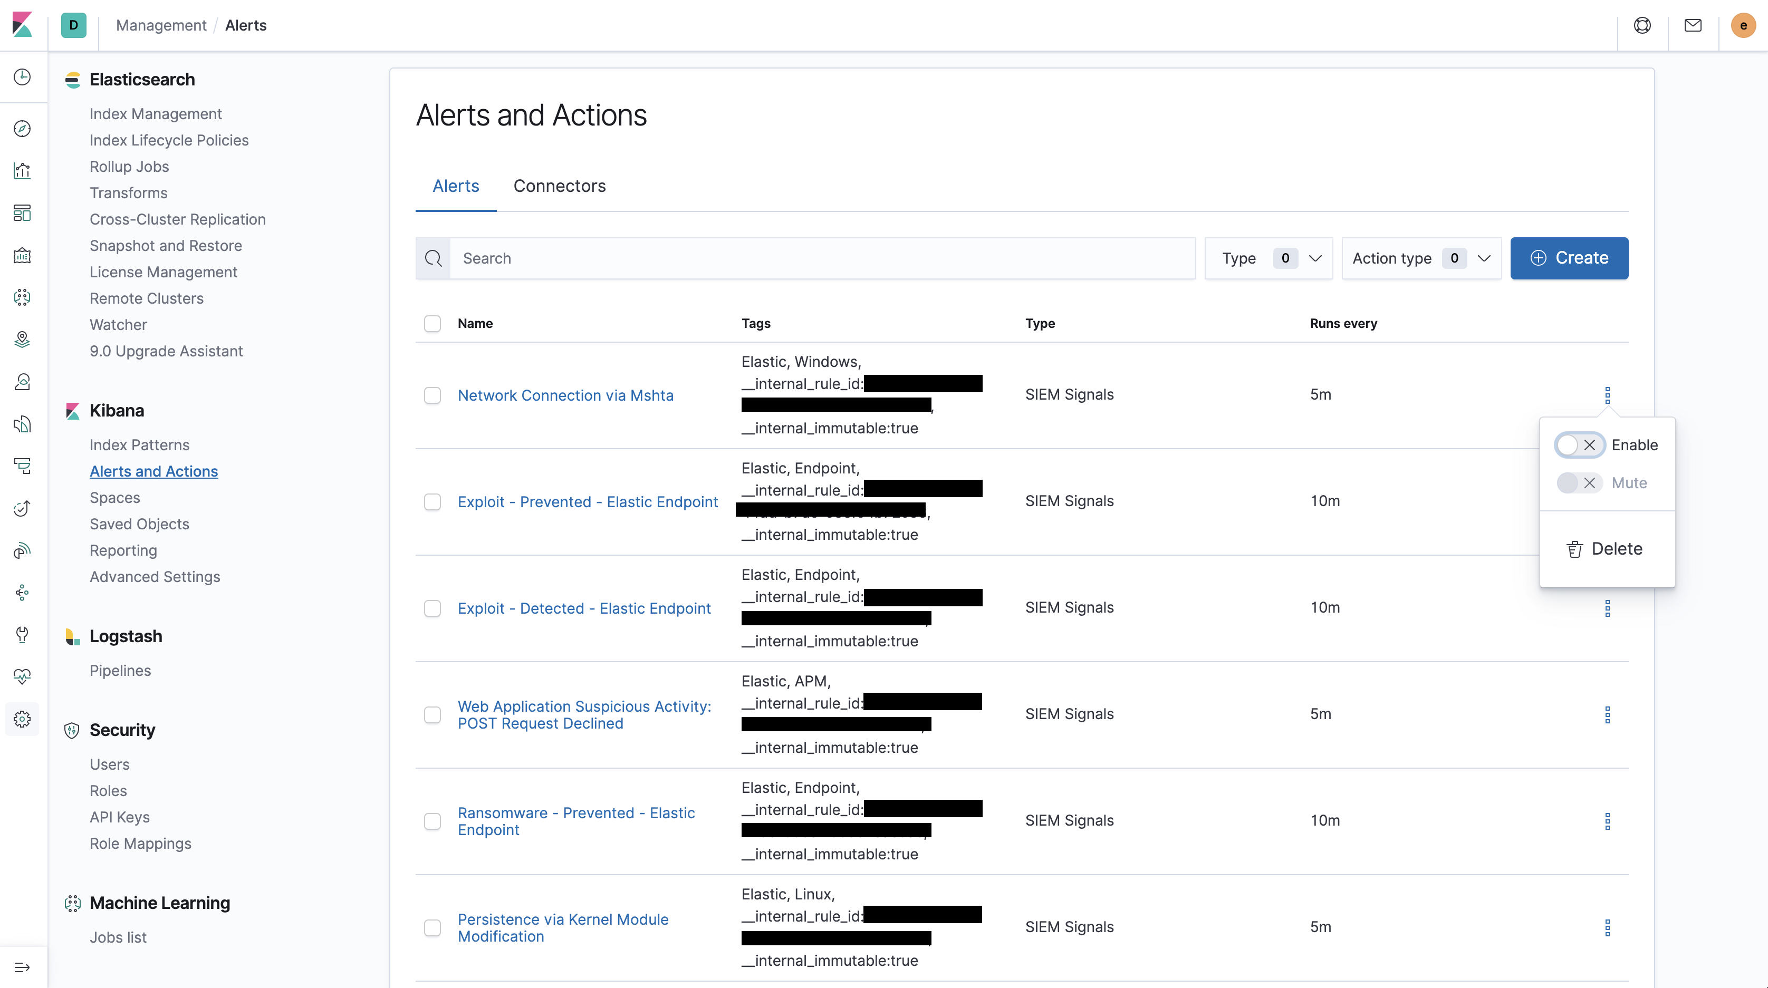1768x988 pixels.
Task: Open actions menu for Network Connection via Mshta
Action: click(x=1608, y=395)
